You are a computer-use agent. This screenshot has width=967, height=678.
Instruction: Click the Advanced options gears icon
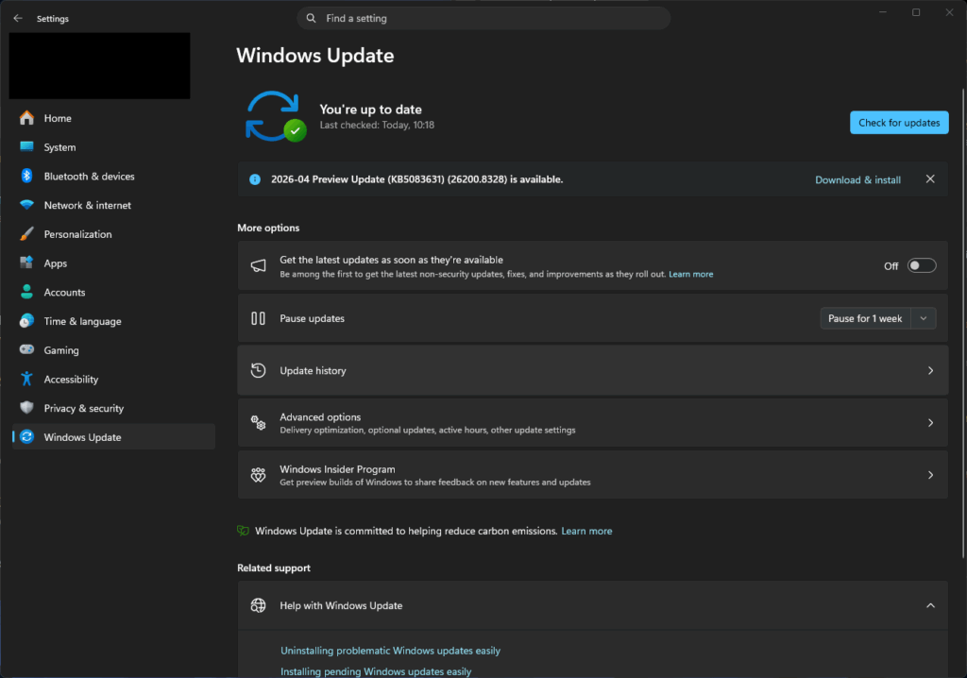[259, 423]
